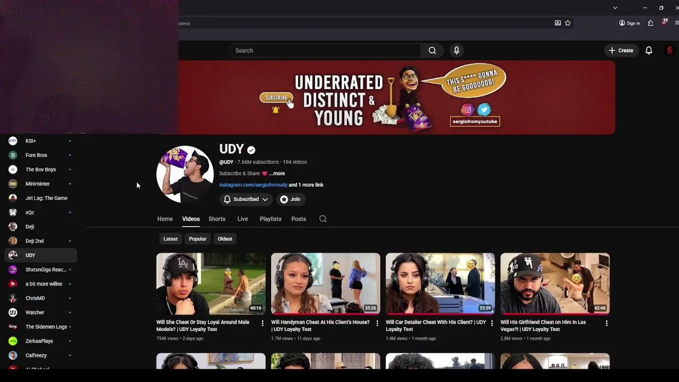This screenshot has height=382, width=679.
Task: Click the verified badge next to UDY
Action: [x=251, y=150]
